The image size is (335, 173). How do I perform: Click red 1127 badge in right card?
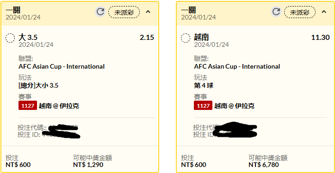point(203,105)
